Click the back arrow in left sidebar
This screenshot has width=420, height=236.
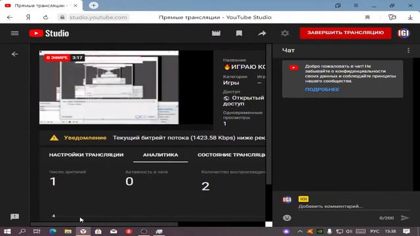point(14,54)
